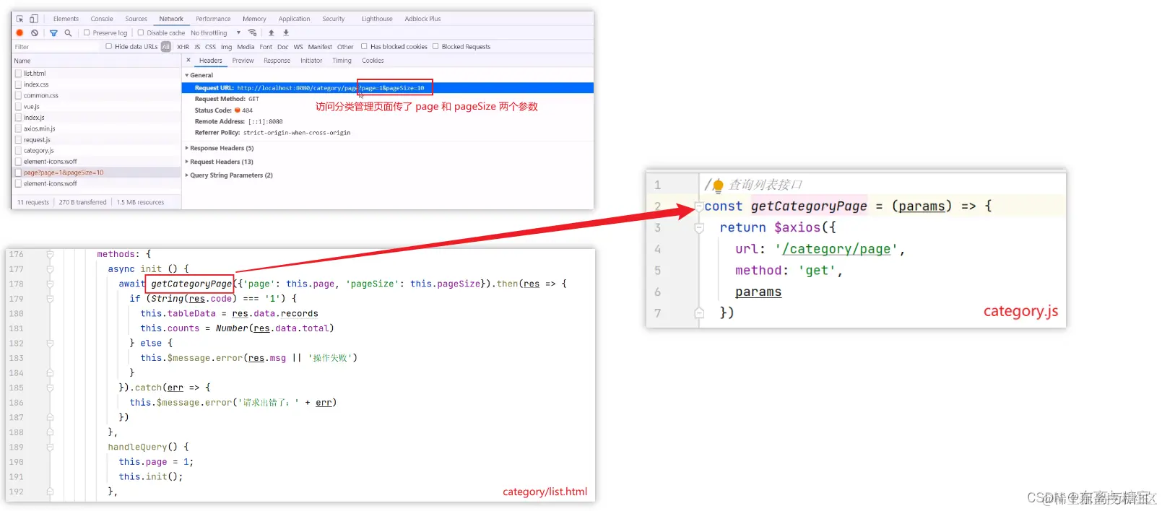The width and height of the screenshot is (1162, 511).
Task: Filter requests by Img type
Action: pos(226,47)
